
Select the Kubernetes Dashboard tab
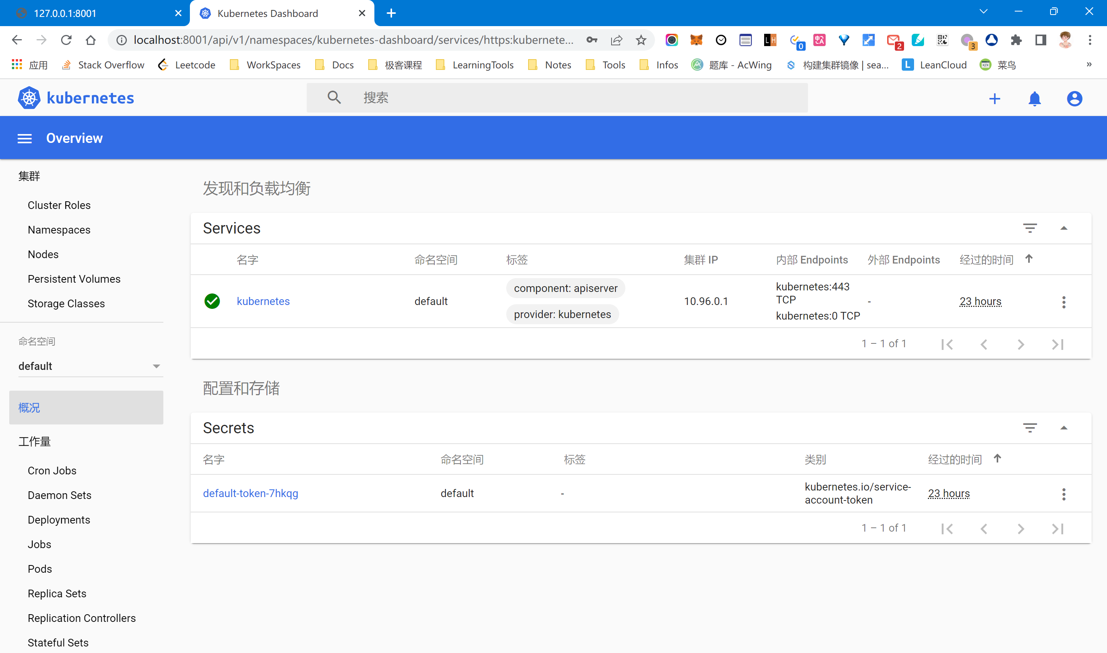[282, 13]
